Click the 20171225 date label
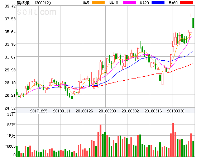Screen dimensions: 215x157 coord(39,111)
